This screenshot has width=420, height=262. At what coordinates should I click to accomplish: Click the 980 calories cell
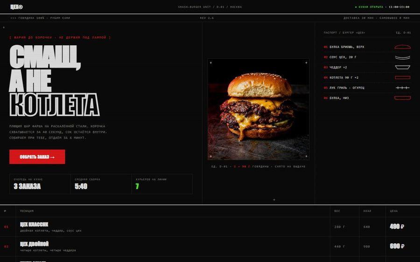coord(367,247)
